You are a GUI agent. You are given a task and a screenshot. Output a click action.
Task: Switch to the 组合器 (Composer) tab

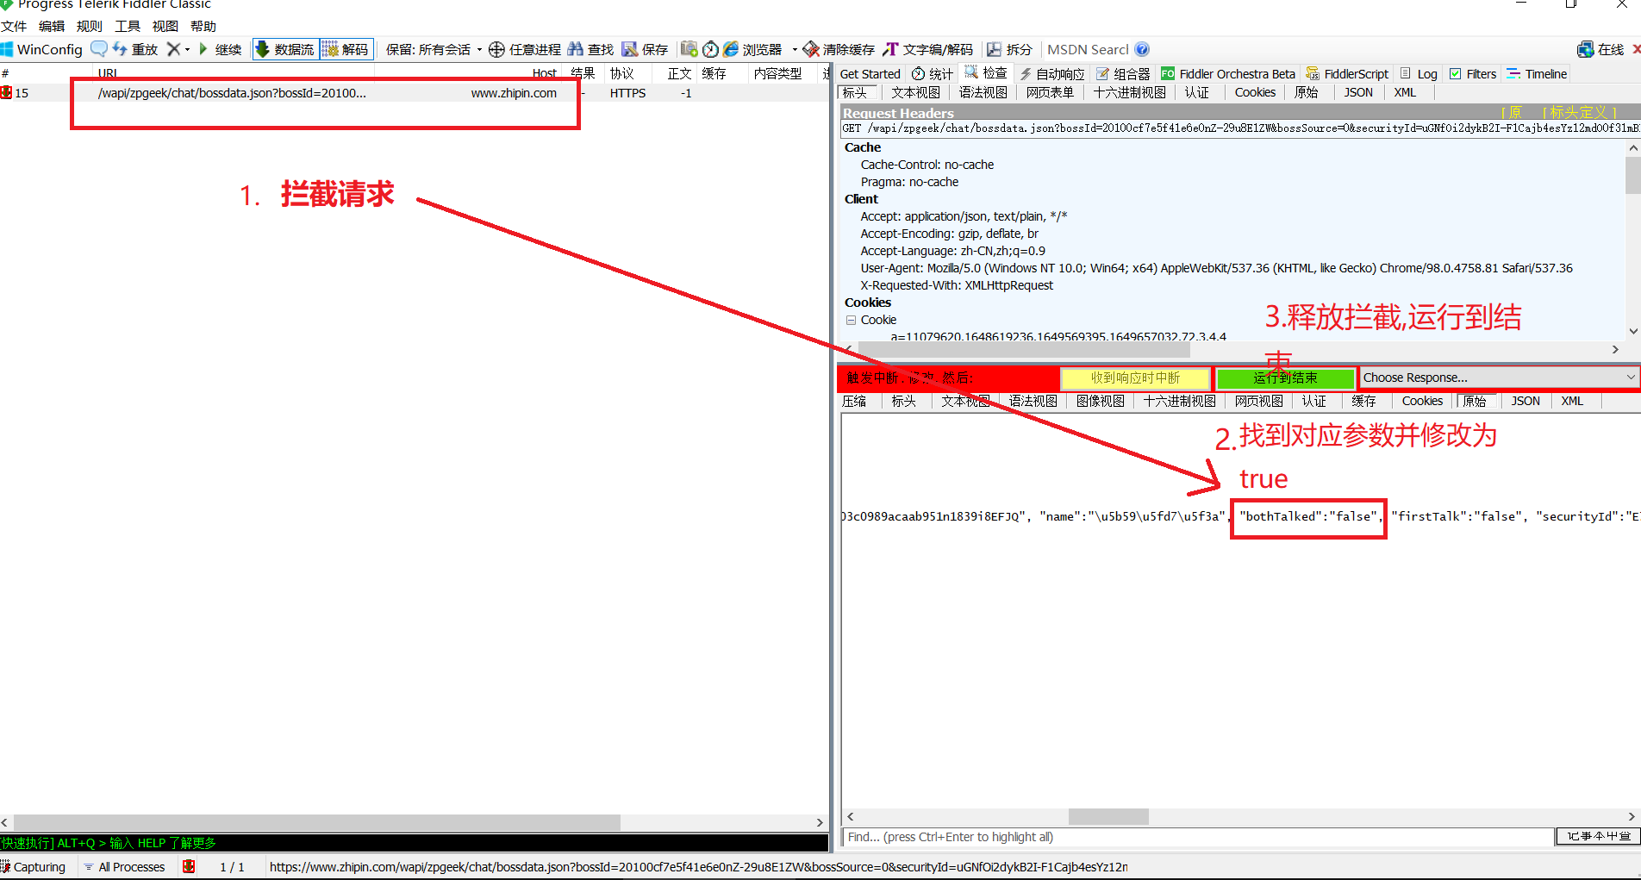pos(1123,74)
